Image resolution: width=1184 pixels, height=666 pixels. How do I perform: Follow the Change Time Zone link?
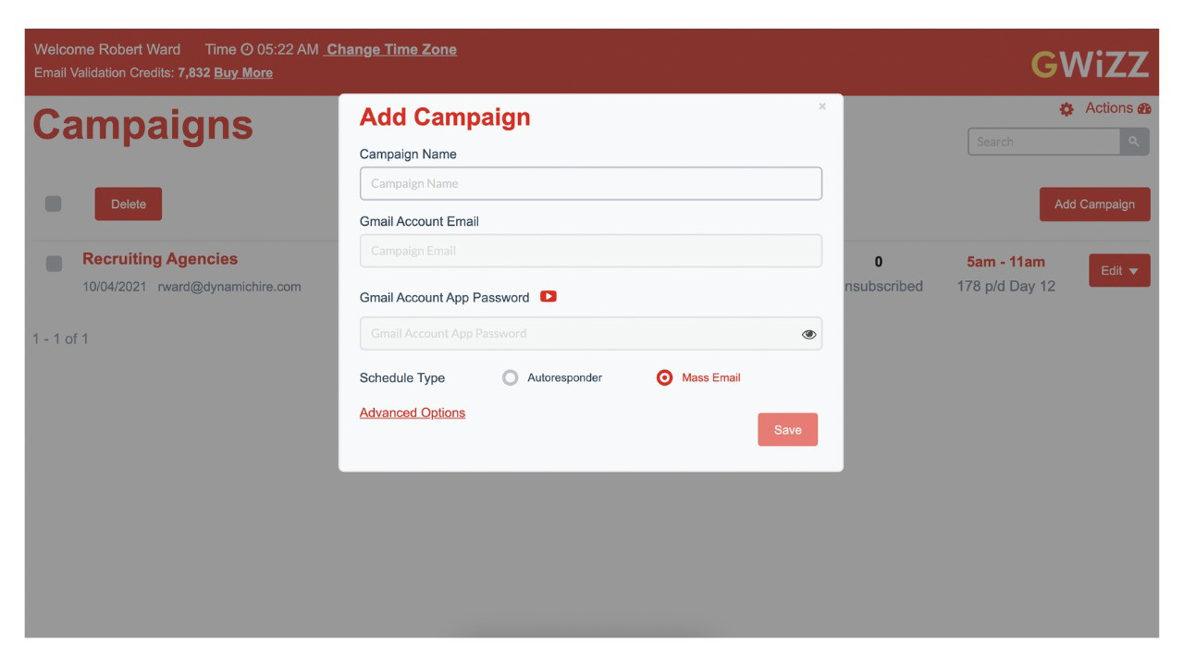point(391,50)
